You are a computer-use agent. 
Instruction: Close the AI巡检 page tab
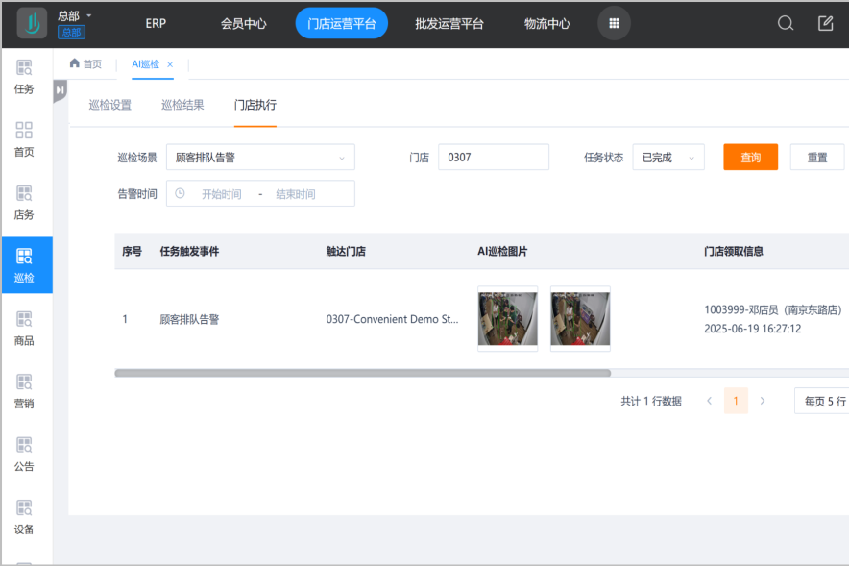tap(170, 64)
